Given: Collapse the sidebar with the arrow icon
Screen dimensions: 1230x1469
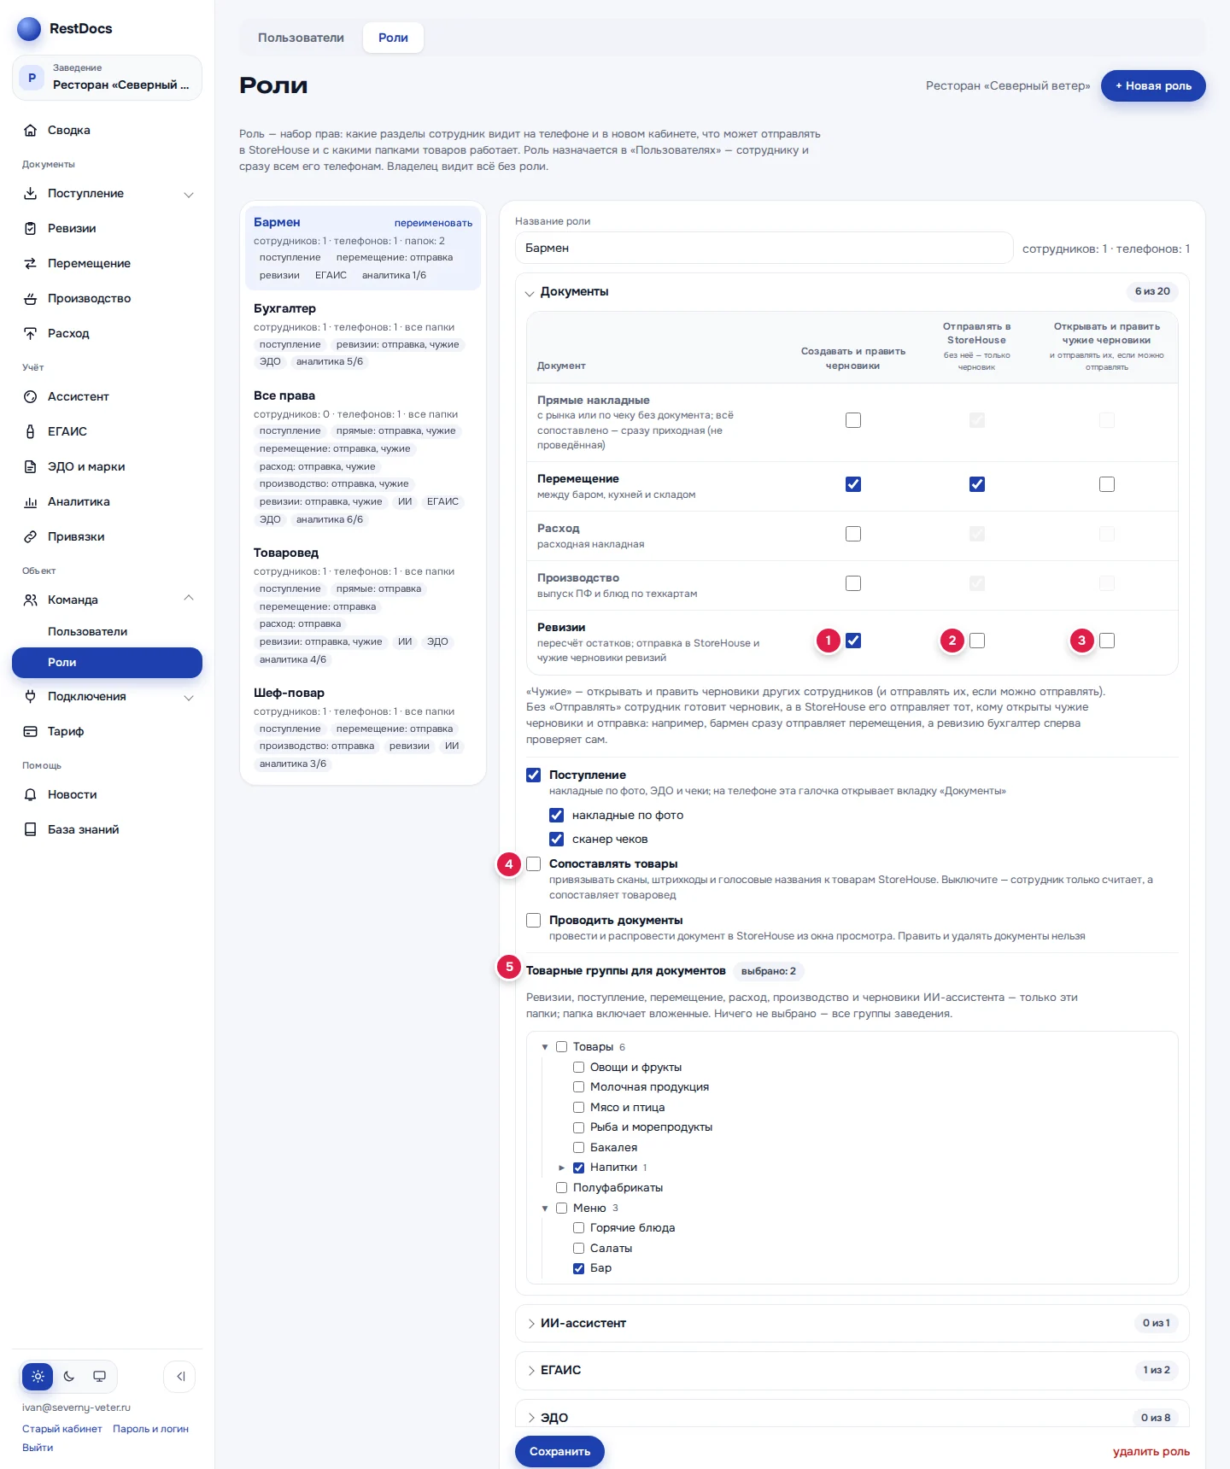Looking at the screenshot, I should 180,1377.
